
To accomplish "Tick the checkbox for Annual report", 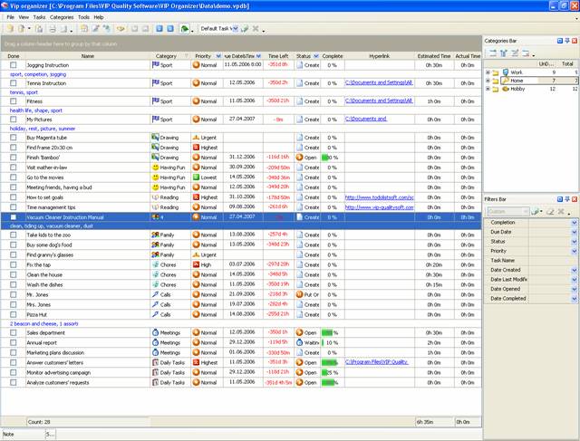I will tap(14, 343).
